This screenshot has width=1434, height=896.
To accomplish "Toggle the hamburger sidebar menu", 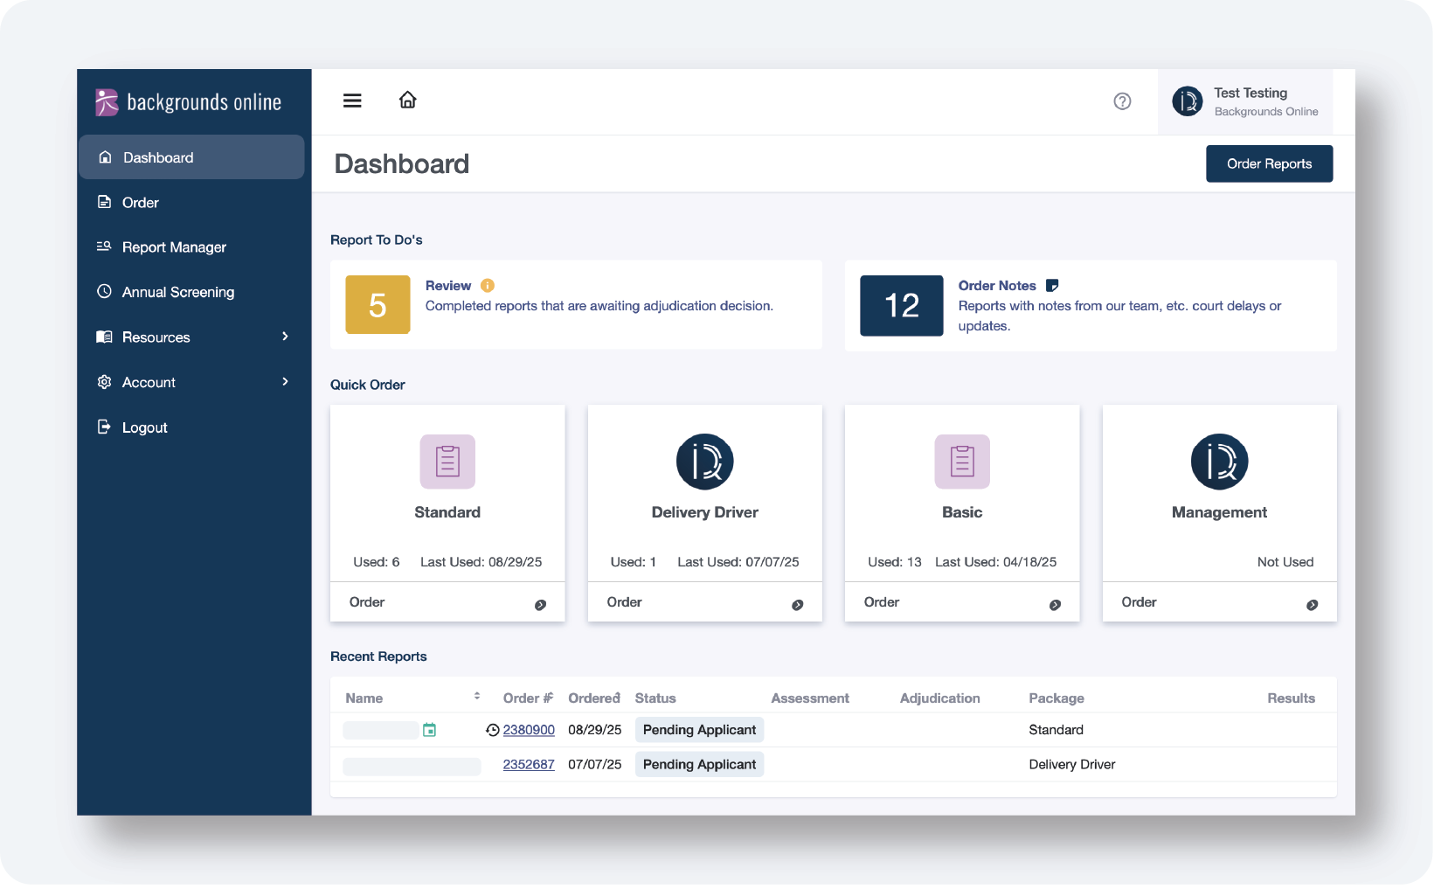I will [352, 101].
